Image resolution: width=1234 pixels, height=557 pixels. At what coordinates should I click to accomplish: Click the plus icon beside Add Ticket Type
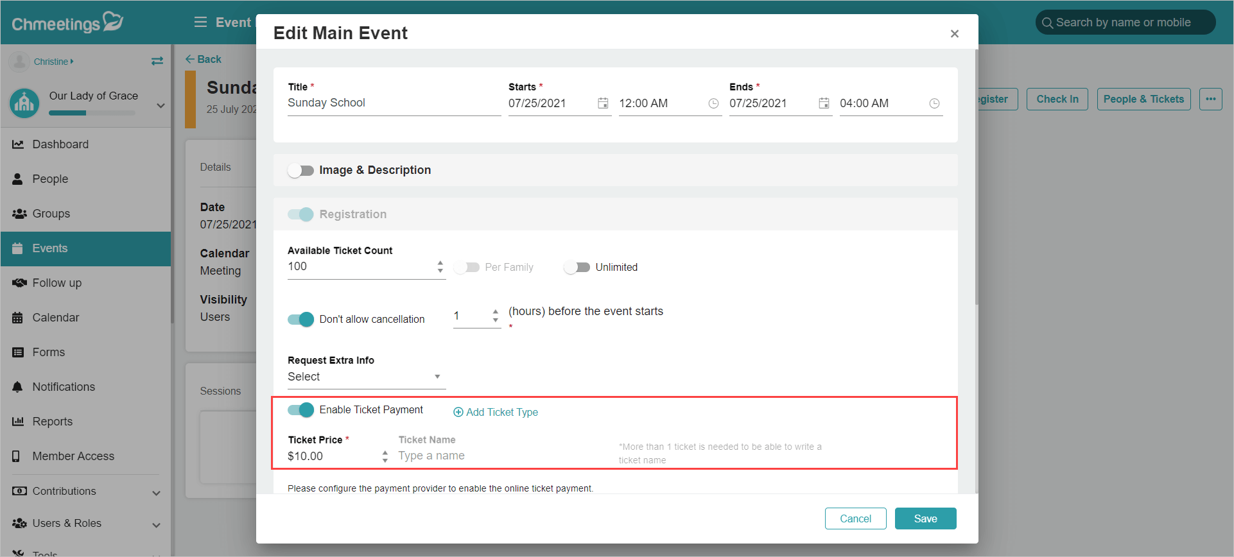click(458, 413)
